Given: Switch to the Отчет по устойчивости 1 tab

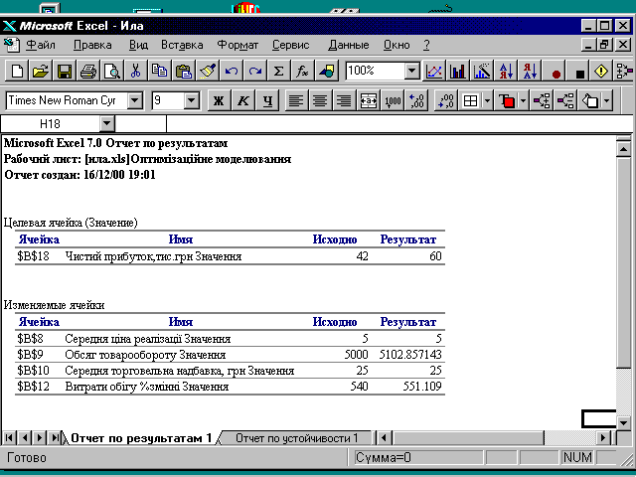Looking at the screenshot, I should (296, 438).
